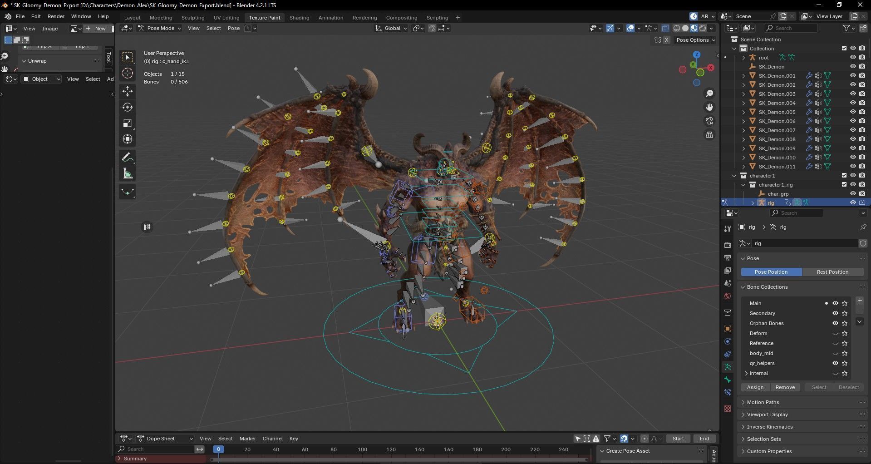
Task: Activate the Cursor tool
Action: [128, 73]
